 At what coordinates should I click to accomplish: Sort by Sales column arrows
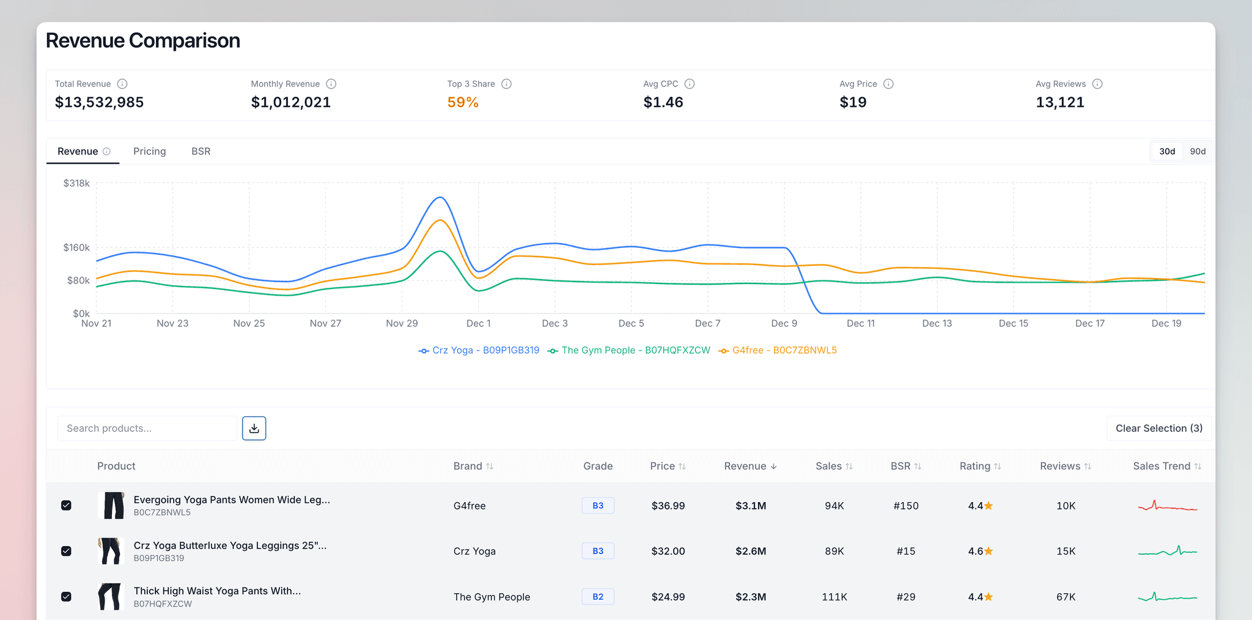pos(849,466)
